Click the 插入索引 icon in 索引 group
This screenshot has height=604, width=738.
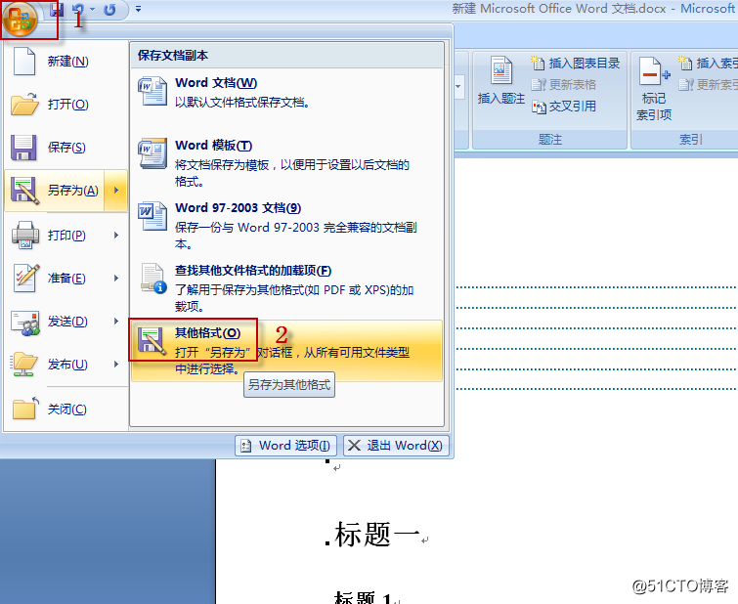click(685, 63)
